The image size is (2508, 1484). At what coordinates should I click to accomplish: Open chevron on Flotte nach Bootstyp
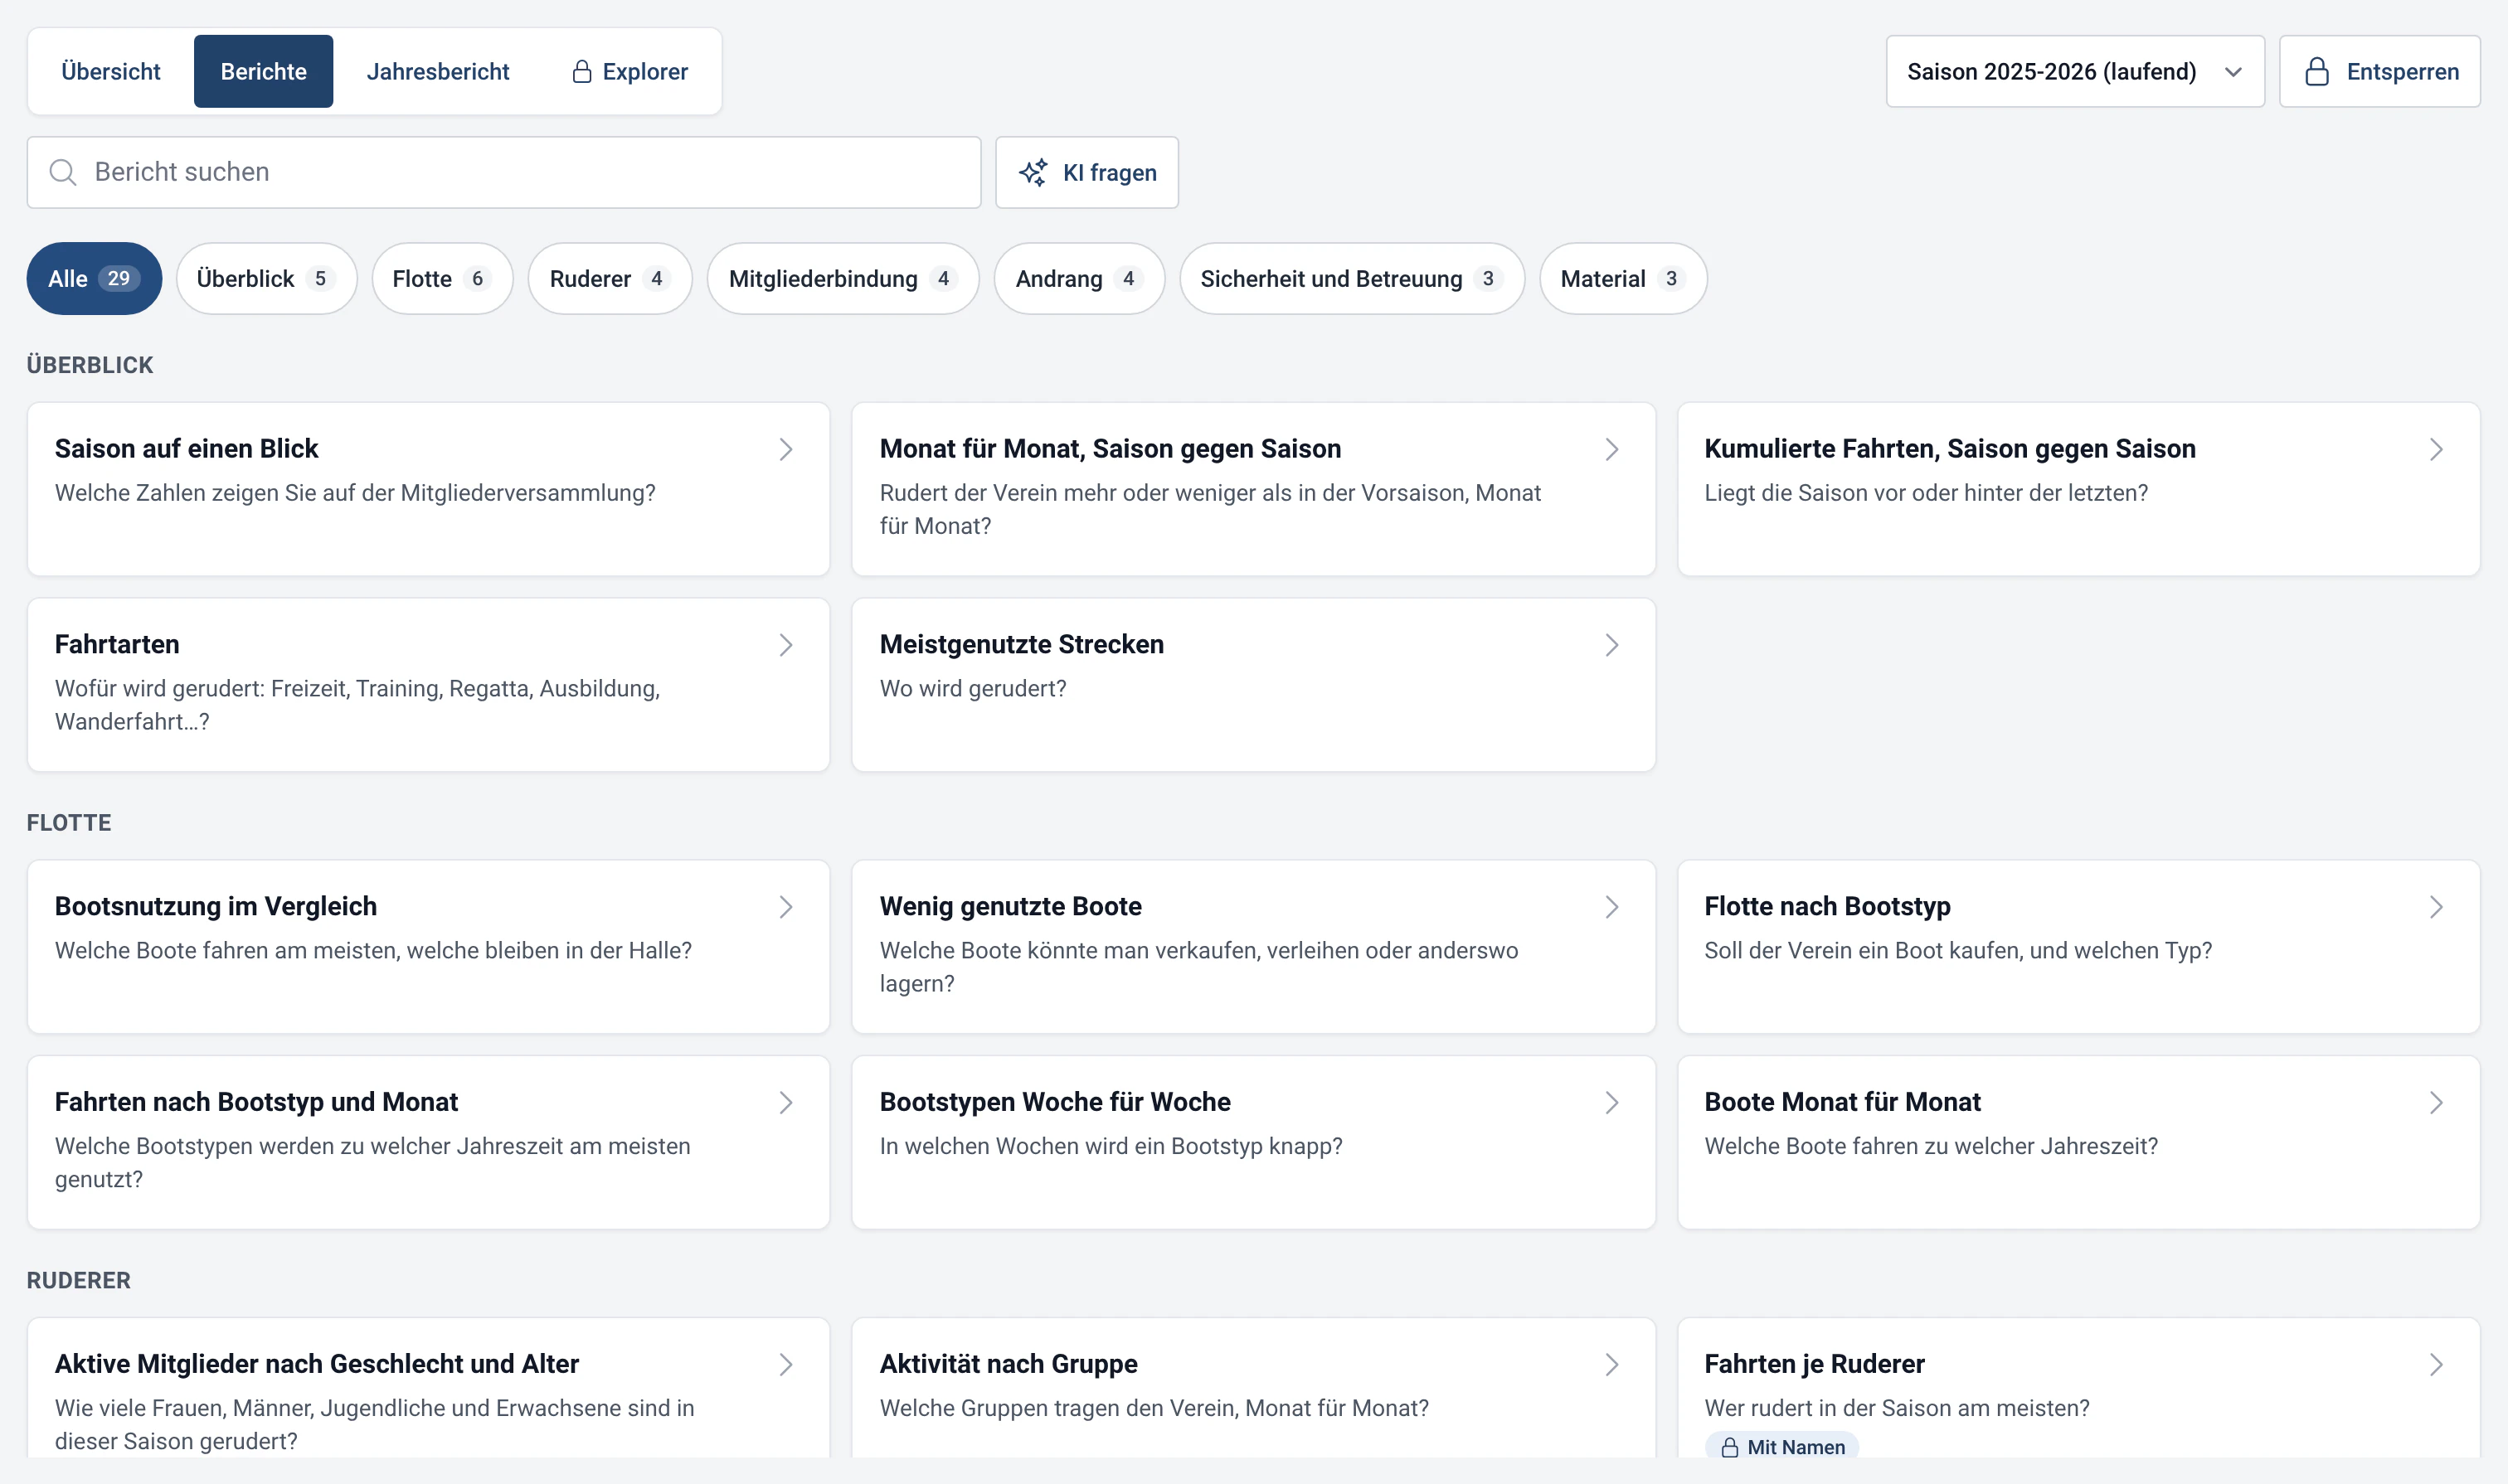tap(2436, 907)
